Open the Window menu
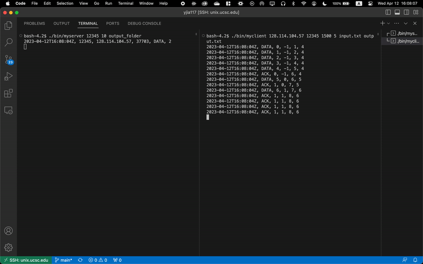 [146, 4]
